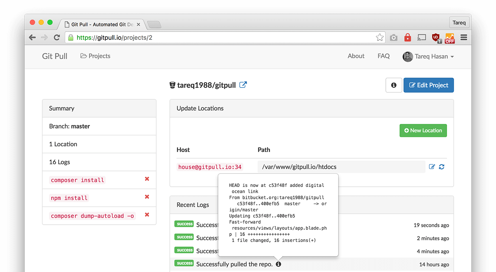Open the info icon after Successfully pulled the repo

278,264
